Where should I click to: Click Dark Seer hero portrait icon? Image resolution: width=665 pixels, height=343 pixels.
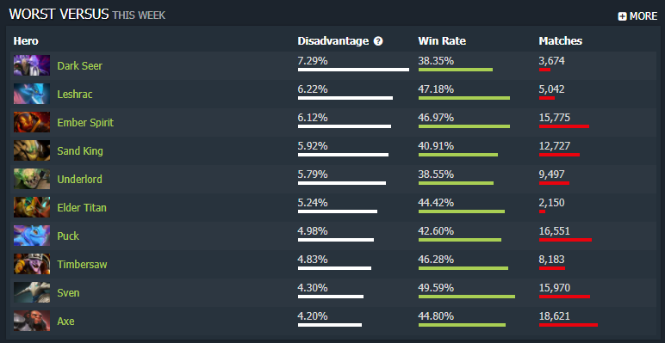[32, 65]
